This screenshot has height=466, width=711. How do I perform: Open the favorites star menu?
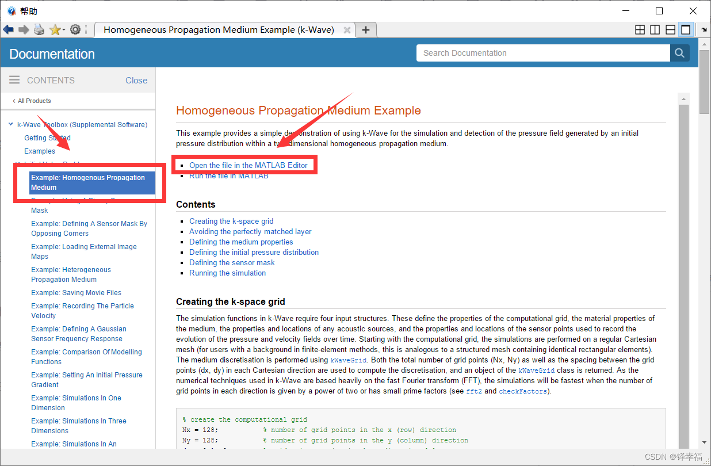[57, 29]
